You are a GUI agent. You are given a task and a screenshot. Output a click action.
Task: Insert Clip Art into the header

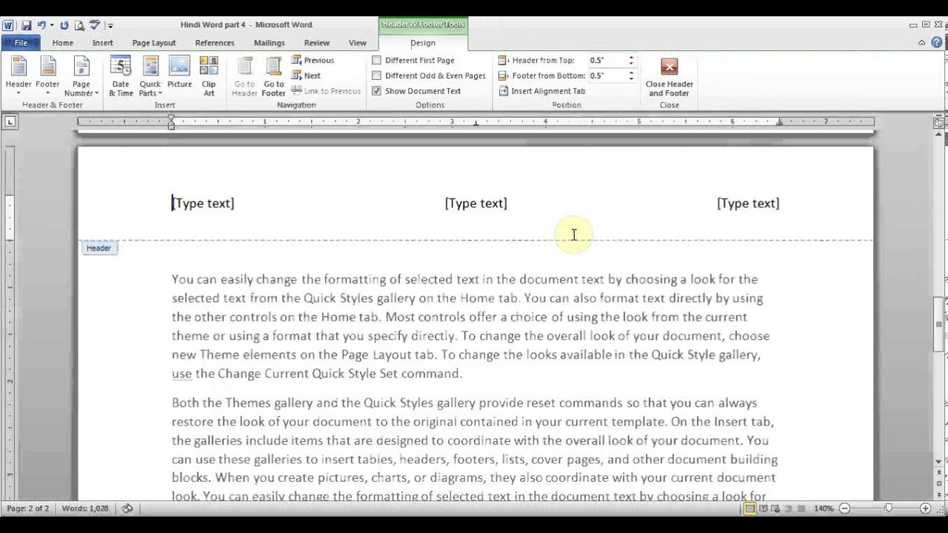click(x=209, y=76)
